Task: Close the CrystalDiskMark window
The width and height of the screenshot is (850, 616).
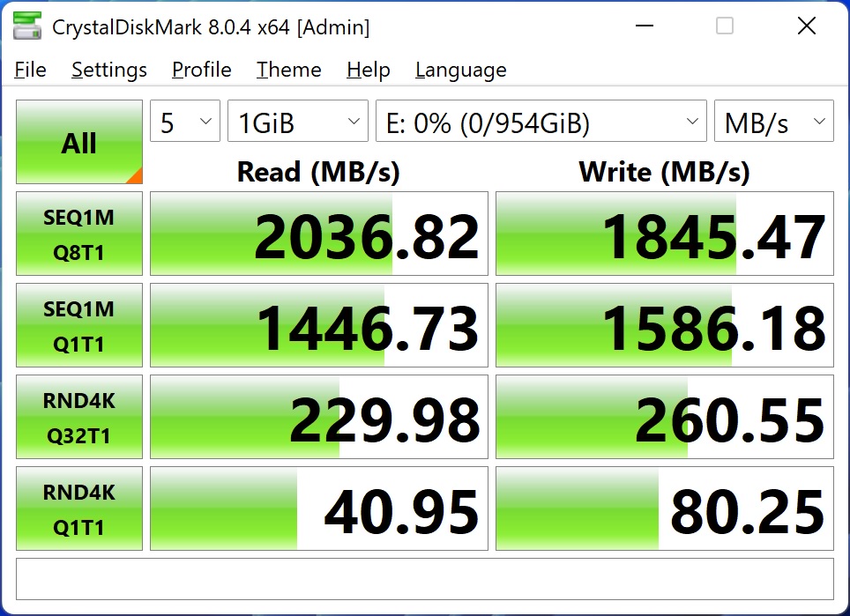Action: (807, 26)
